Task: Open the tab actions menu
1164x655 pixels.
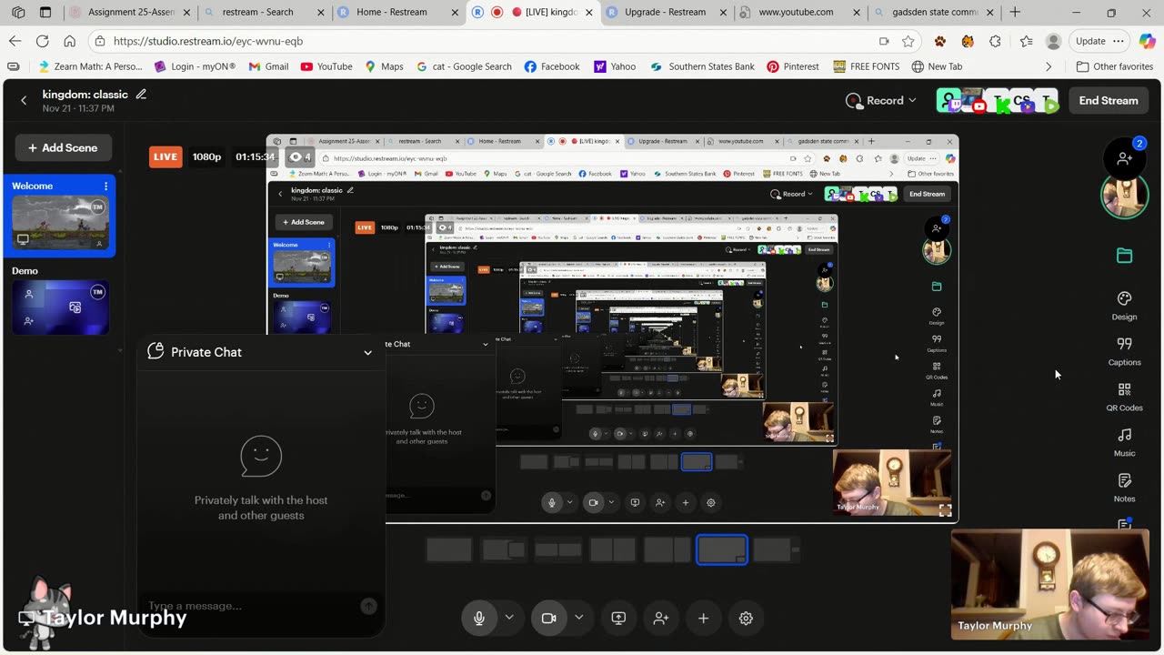Action: pyautogui.click(x=45, y=13)
